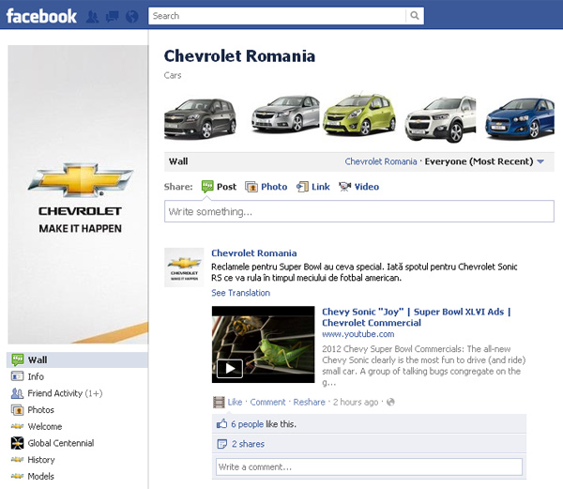Click the green Chevrolet Spark thumbnail
This screenshot has height=489, width=563.
click(359, 115)
